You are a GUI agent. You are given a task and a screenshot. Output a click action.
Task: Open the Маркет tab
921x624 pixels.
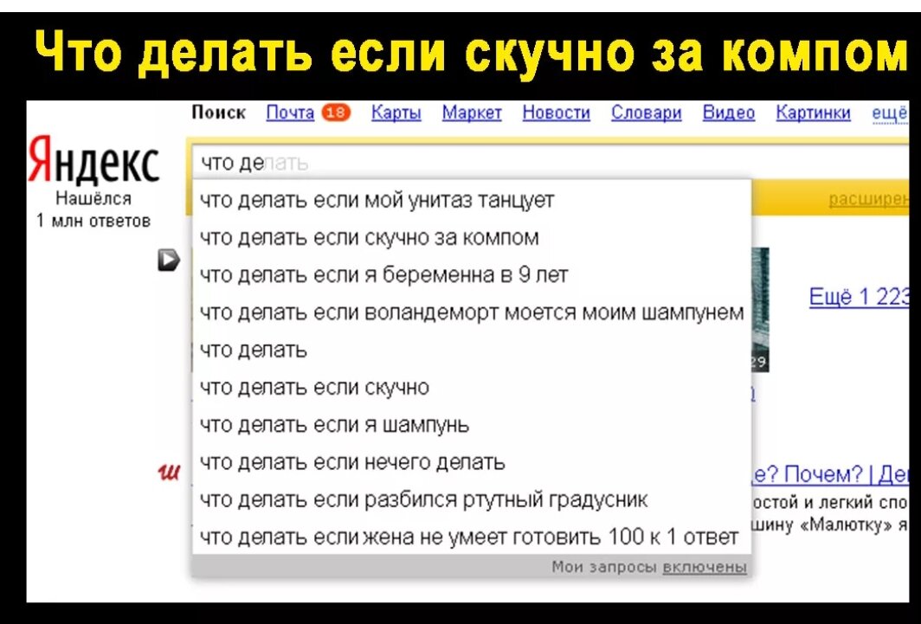[472, 113]
